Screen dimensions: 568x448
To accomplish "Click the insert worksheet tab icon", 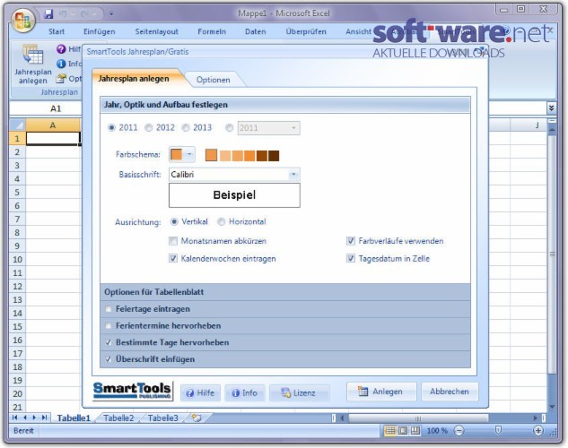I will click(197, 418).
